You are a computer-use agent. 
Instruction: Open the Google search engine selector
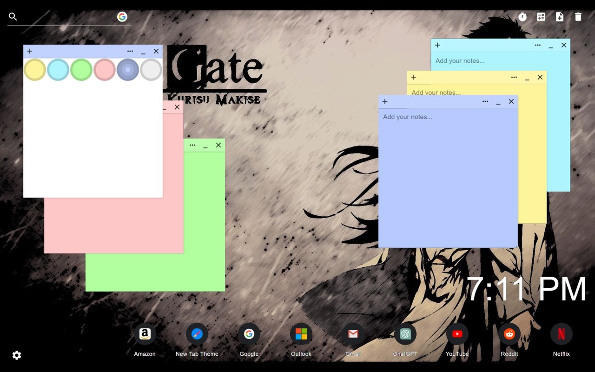click(122, 17)
